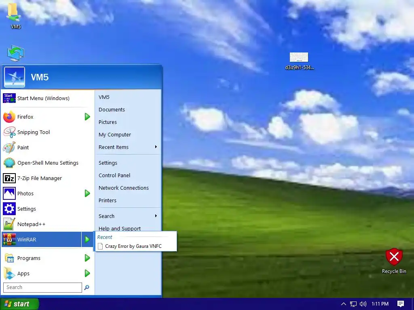
Task: Click the VM5 user avatar picture
Action: pyautogui.click(x=15, y=77)
